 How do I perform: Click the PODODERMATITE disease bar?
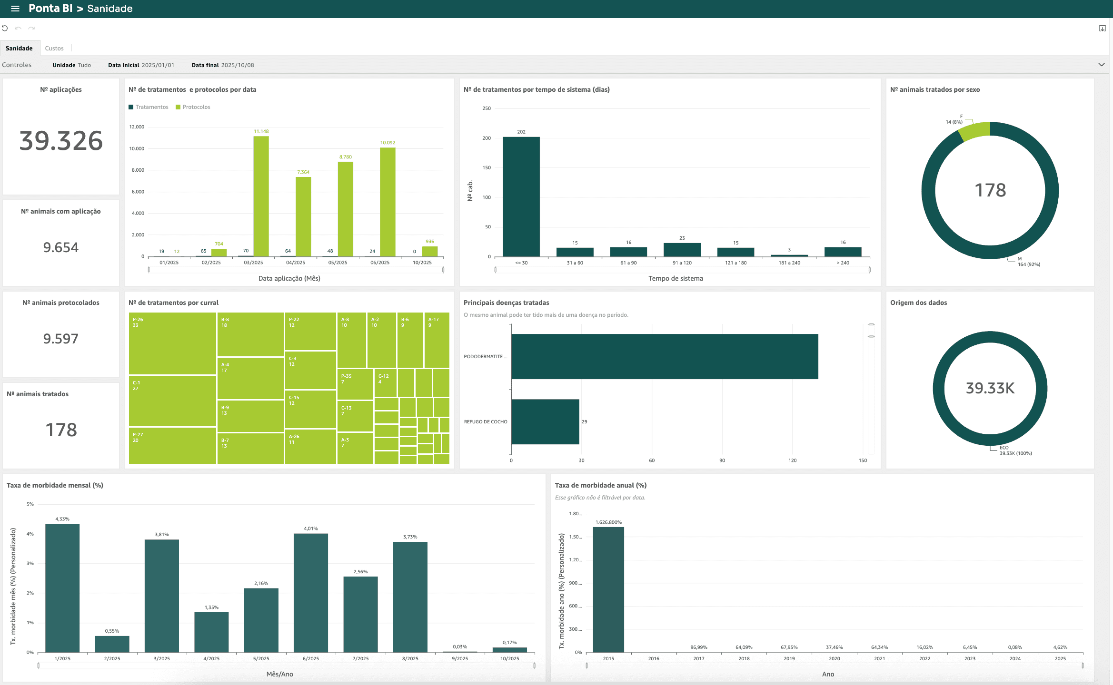click(664, 356)
